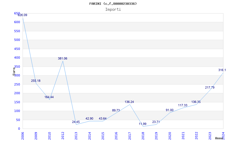The width and height of the screenshot is (226, 141).
Task: Click the 91.00 data label
Action: (x=170, y=110)
